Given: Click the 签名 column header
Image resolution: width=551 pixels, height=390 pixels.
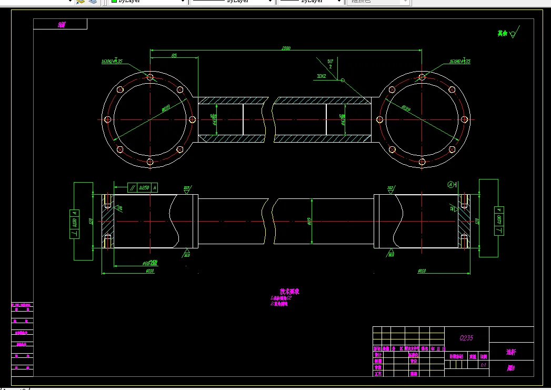Looking at the screenshot, I should tap(425, 348).
